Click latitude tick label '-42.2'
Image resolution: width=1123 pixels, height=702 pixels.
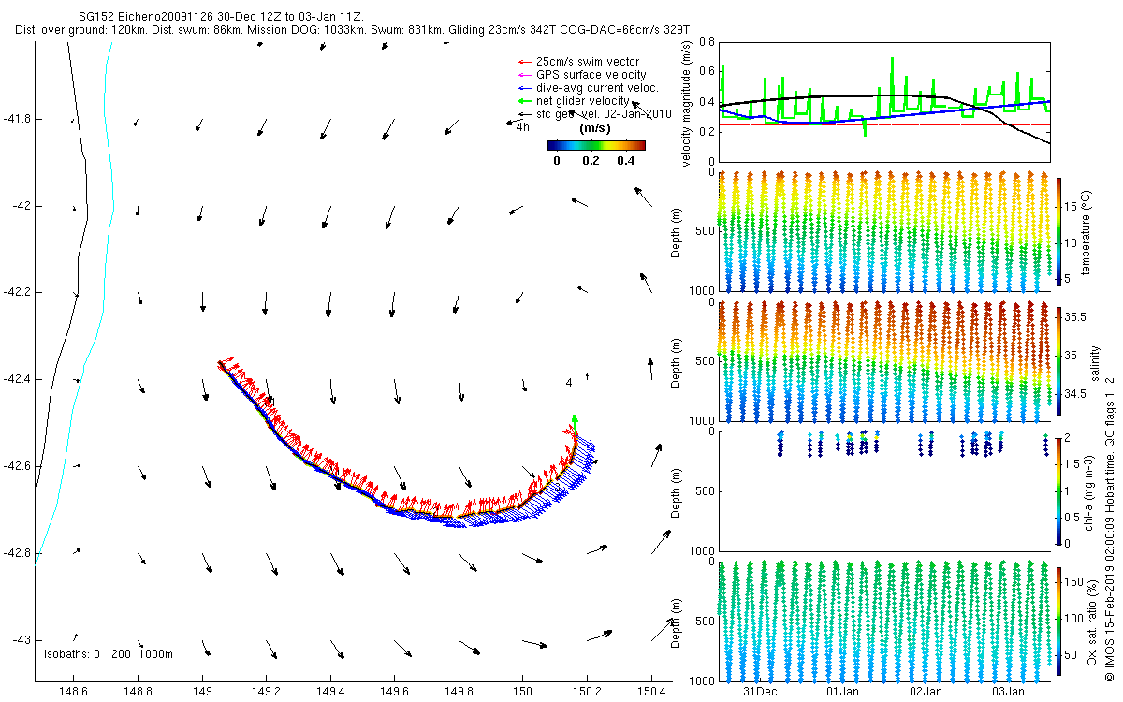[17, 292]
